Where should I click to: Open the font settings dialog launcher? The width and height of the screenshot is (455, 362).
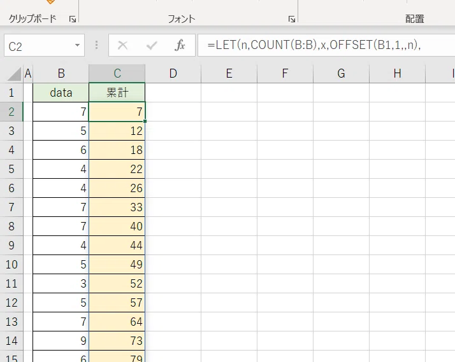click(x=292, y=19)
